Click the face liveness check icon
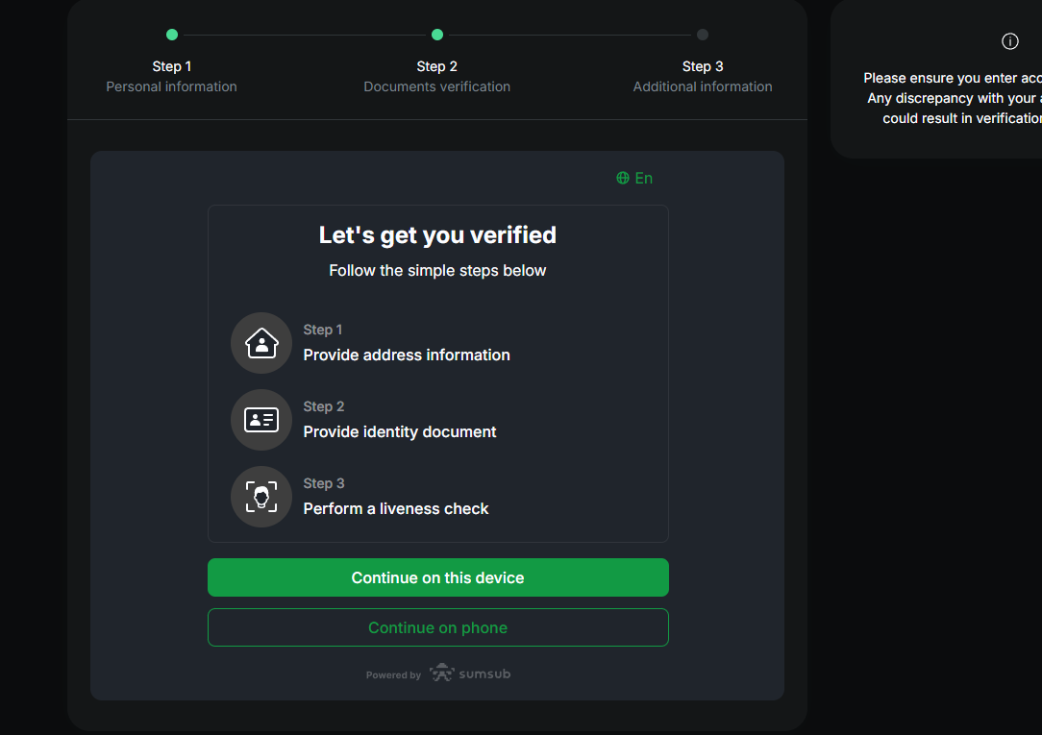The height and width of the screenshot is (735, 1042). [x=261, y=497]
